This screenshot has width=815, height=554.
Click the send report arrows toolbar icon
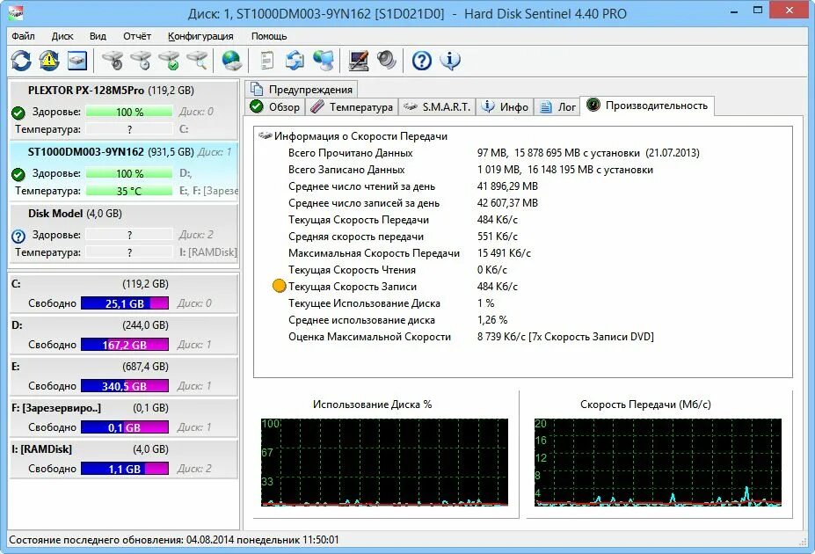295,61
